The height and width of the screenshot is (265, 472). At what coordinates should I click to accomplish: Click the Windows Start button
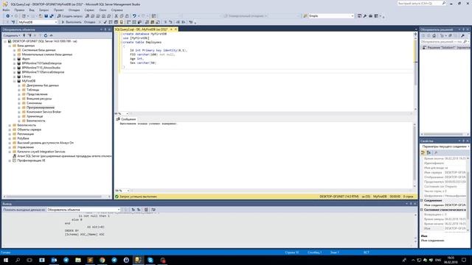pos(6,260)
